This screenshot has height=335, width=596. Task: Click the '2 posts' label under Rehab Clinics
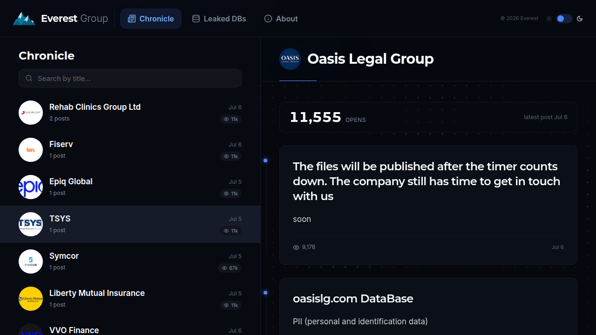point(60,119)
